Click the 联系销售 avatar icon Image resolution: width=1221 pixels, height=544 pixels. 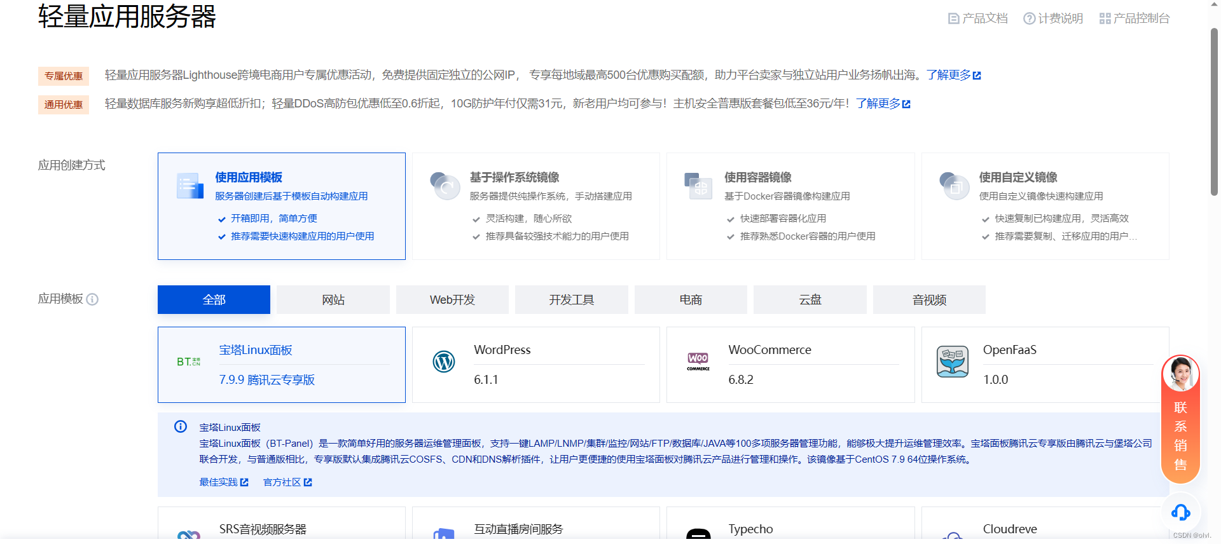tap(1180, 374)
